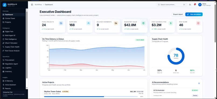The height and width of the screenshot is (99, 217).
Task: Click the Dashboard breadcrumb
Action: [x=49, y=5]
